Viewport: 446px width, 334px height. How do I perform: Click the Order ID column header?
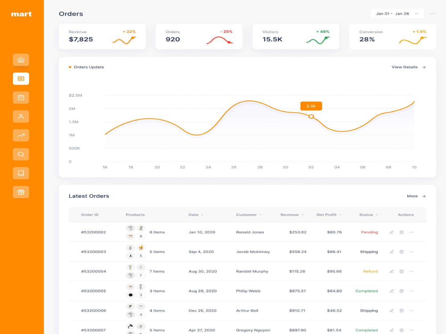click(x=90, y=215)
